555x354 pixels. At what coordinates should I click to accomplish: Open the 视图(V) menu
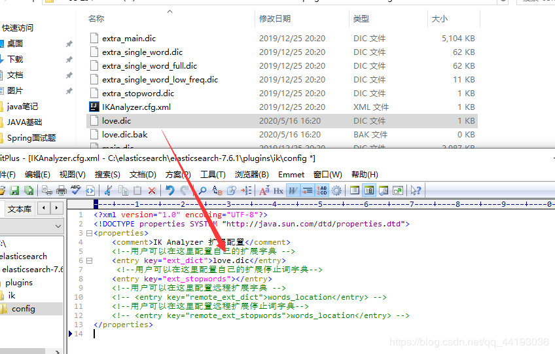(72, 175)
